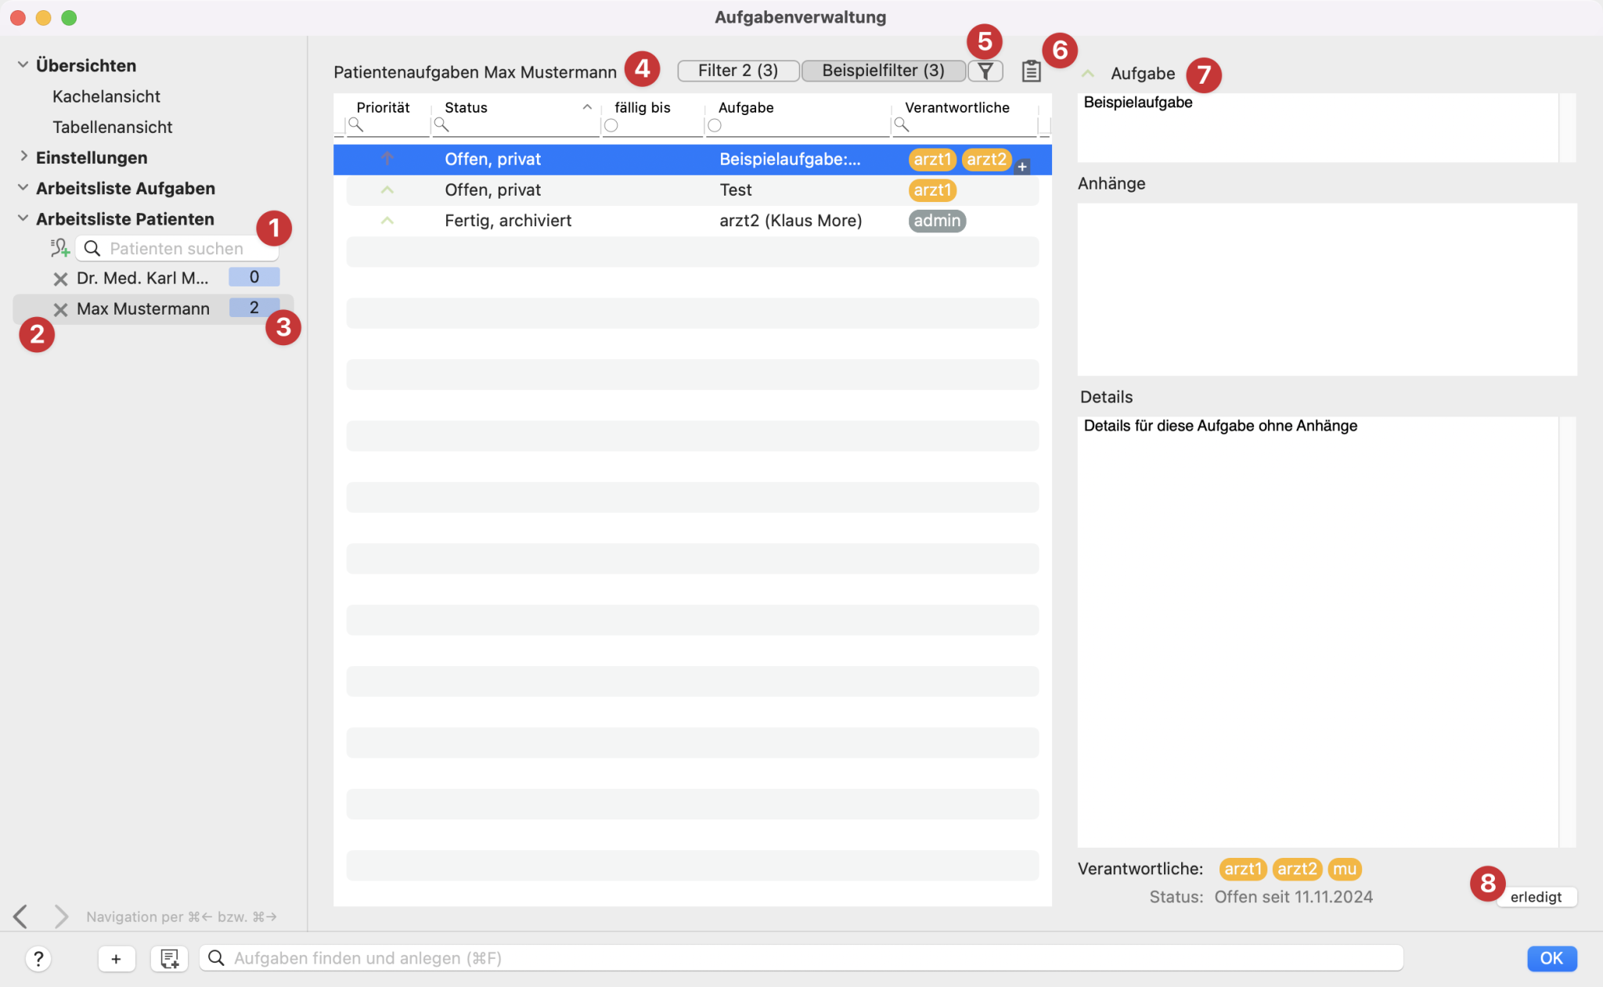
Task: Click the add patient icon beside the search field
Action: click(60, 249)
